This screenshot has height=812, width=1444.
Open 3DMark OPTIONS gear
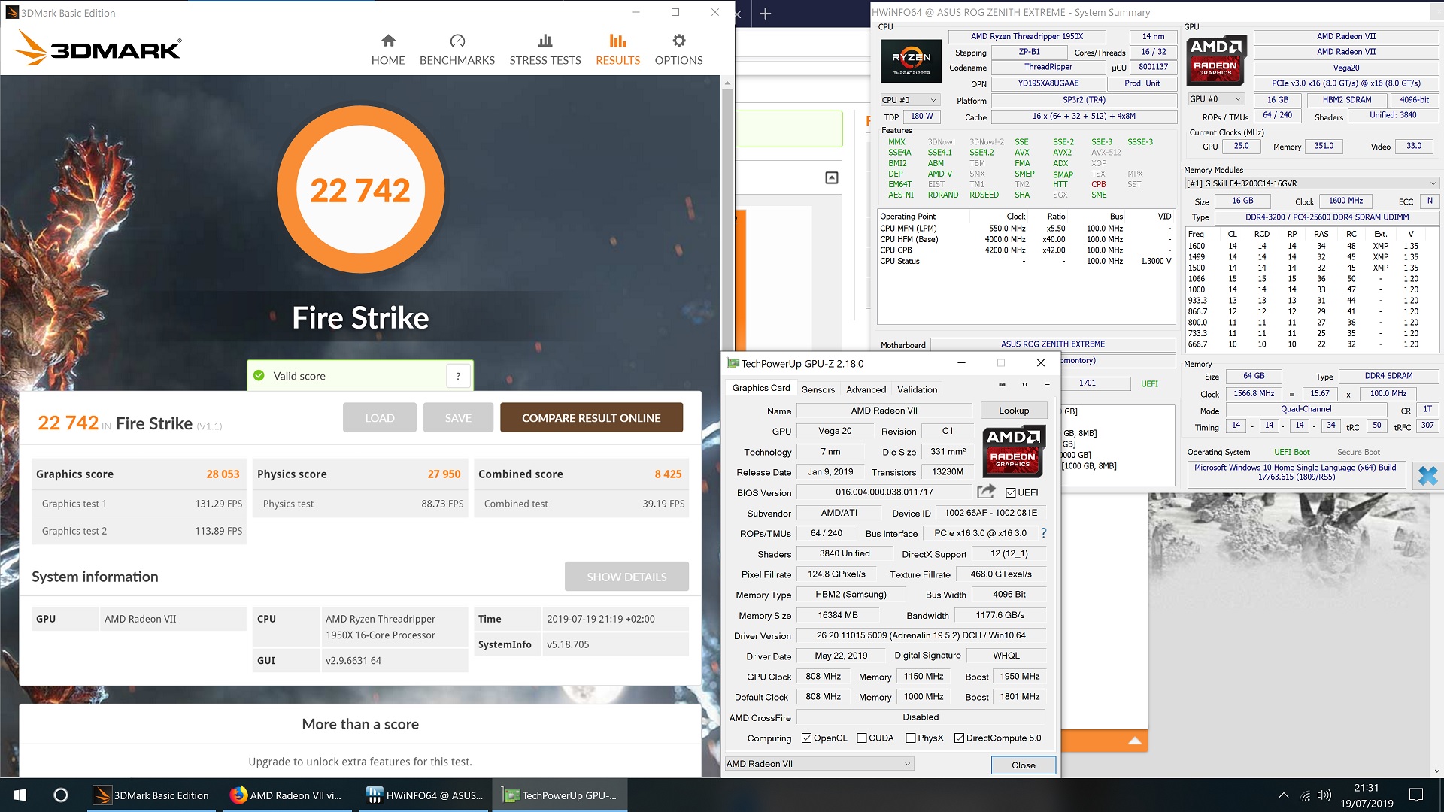pyautogui.click(x=678, y=50)
